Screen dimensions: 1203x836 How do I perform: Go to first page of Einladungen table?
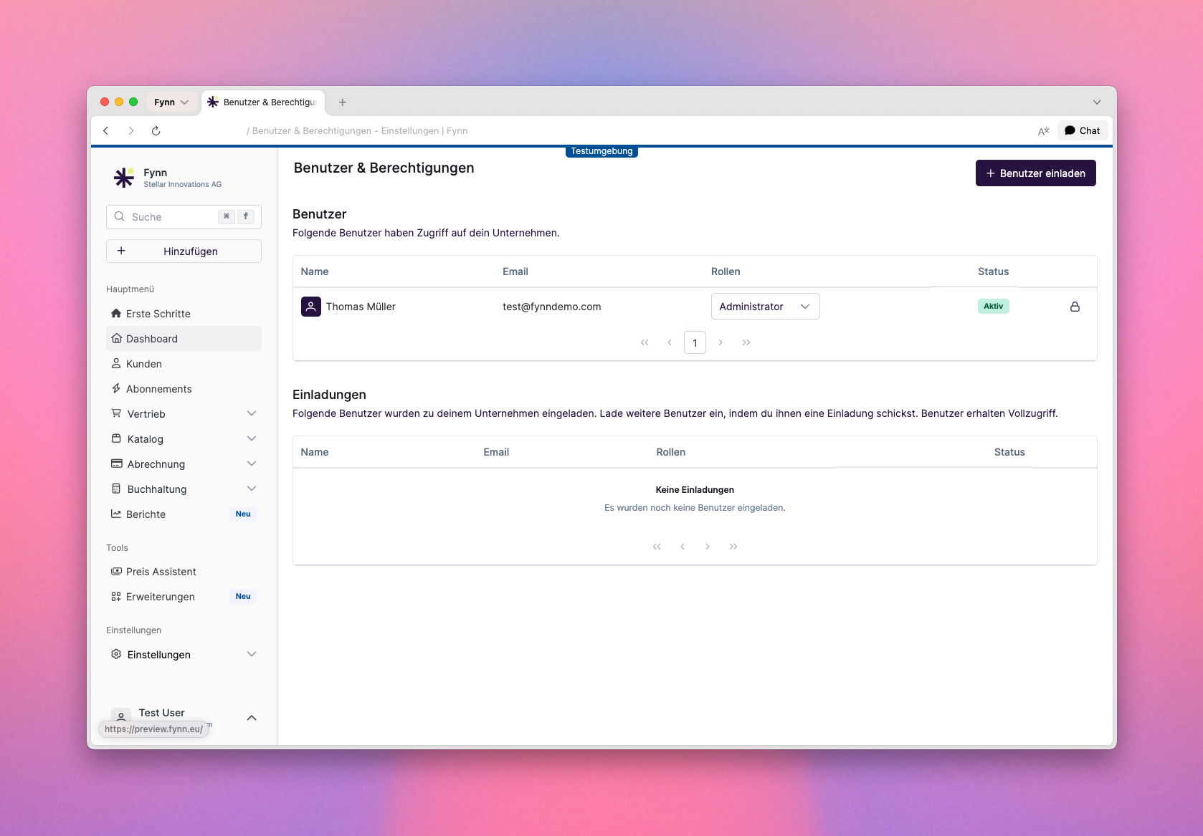coord(657,547)
